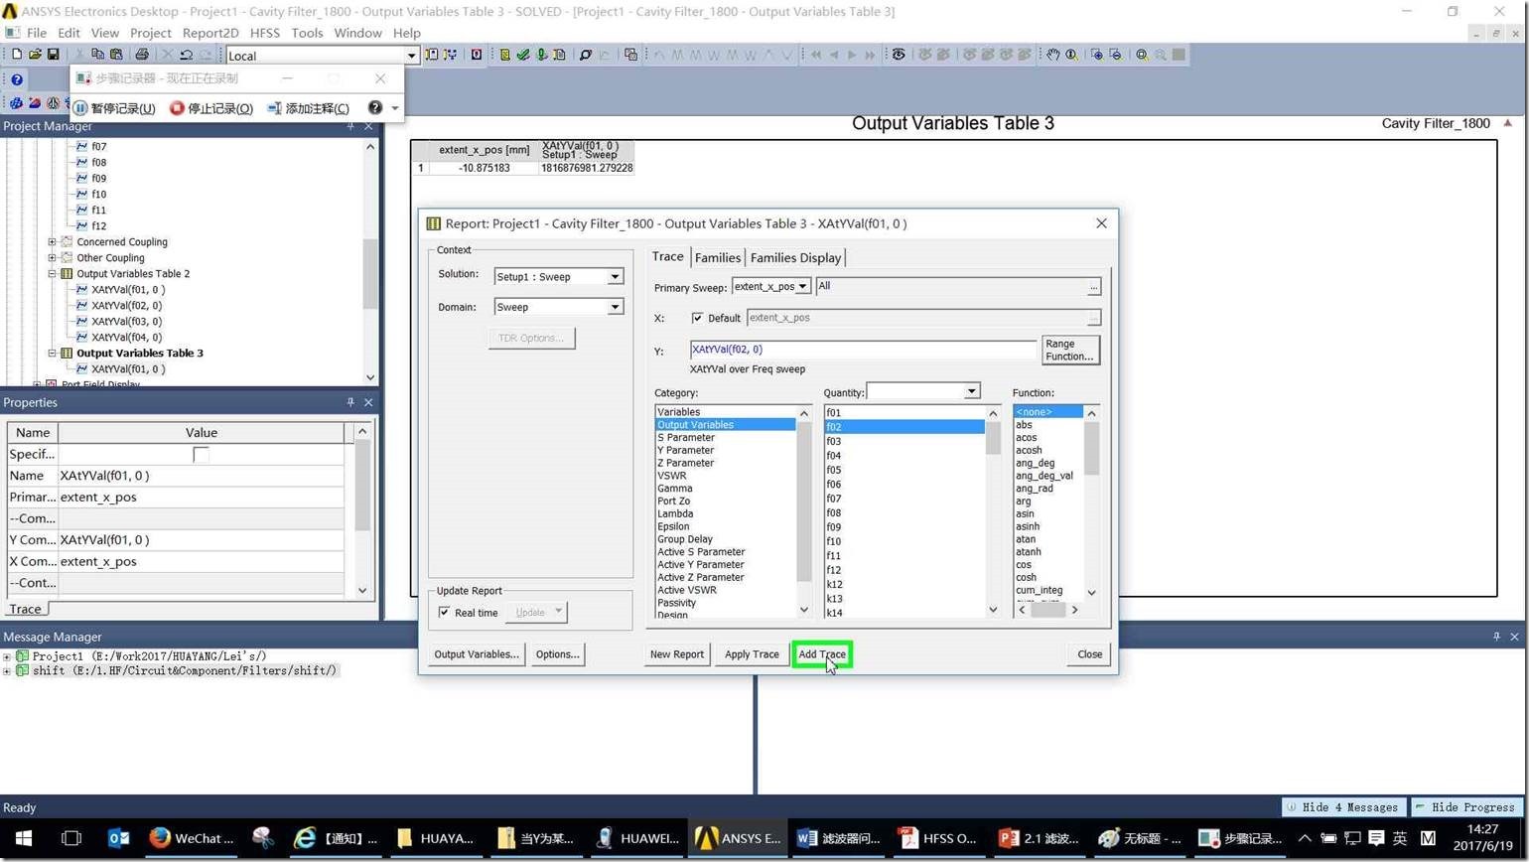Click the pause recording icon in Steps Recorder
Screen dimensions: 1529x862
(x=80, y=108)
